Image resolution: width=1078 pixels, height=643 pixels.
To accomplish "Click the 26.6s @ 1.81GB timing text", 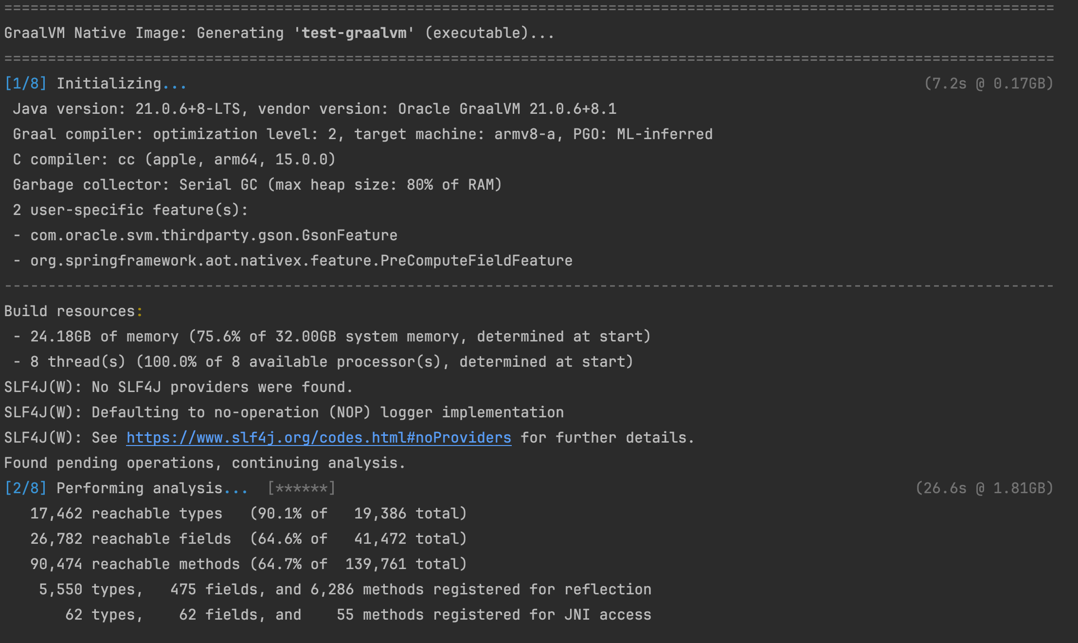I will [984, 488].
